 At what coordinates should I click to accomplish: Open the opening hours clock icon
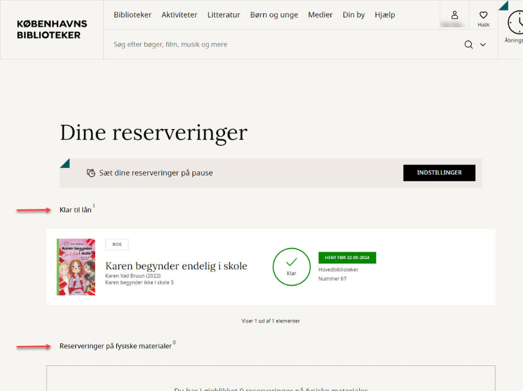[x=515, y=23]
